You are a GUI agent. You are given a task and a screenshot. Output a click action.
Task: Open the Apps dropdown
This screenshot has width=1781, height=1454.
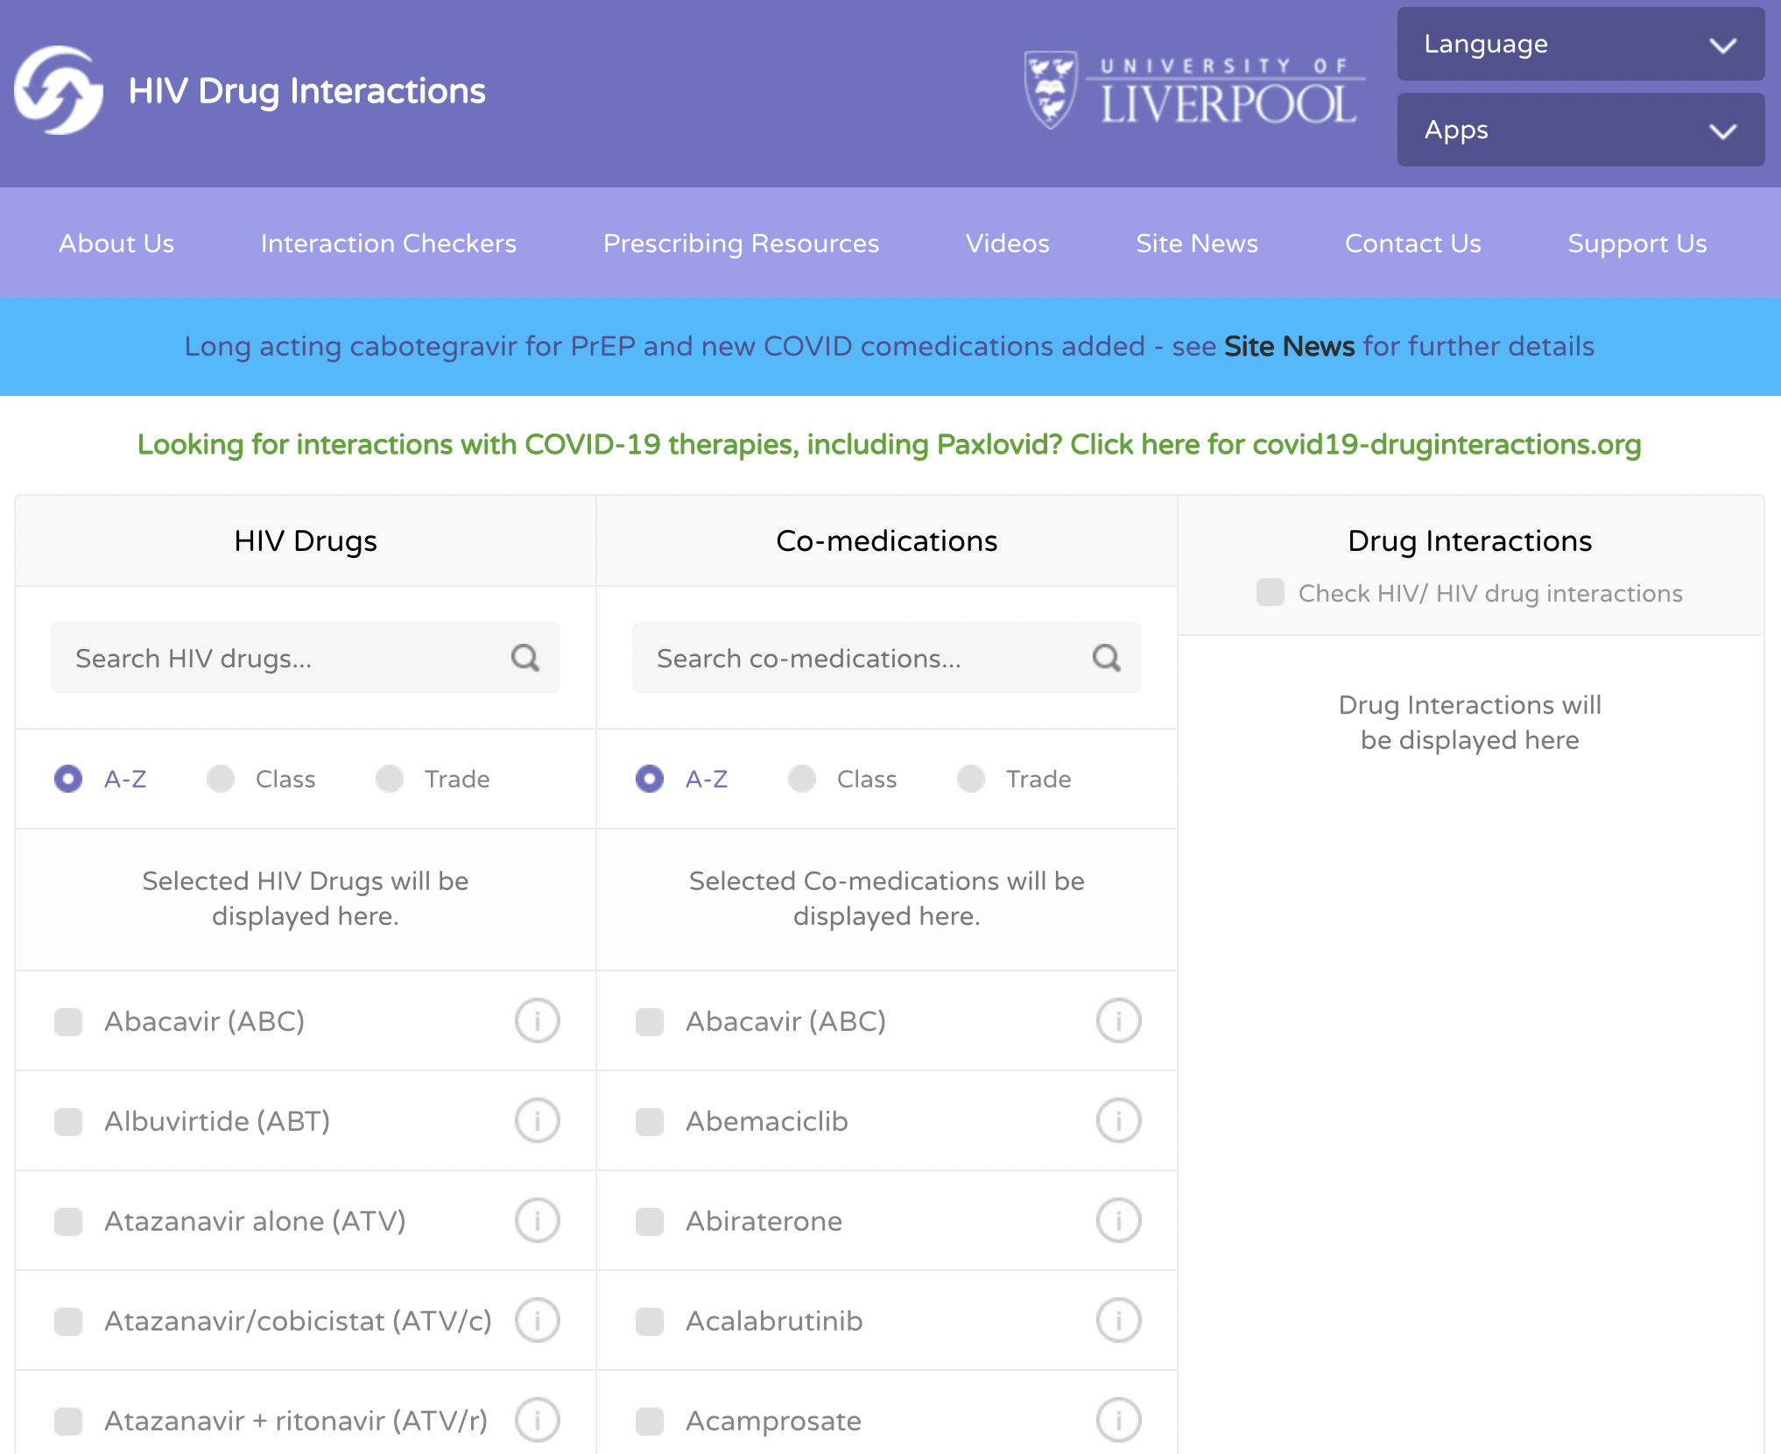coord(1580,130)
